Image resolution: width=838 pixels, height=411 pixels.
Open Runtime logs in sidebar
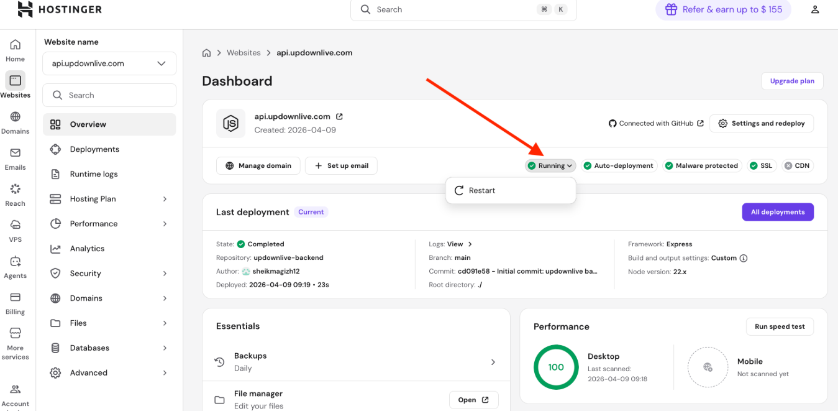pyautogui.click(x=94, y=174)
